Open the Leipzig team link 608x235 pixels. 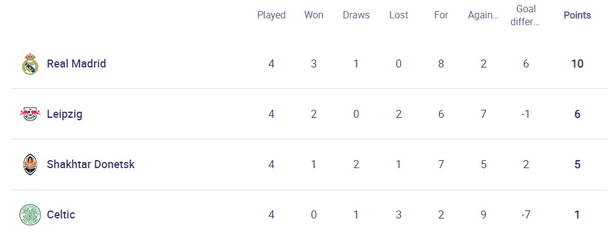tap(65, 114)
